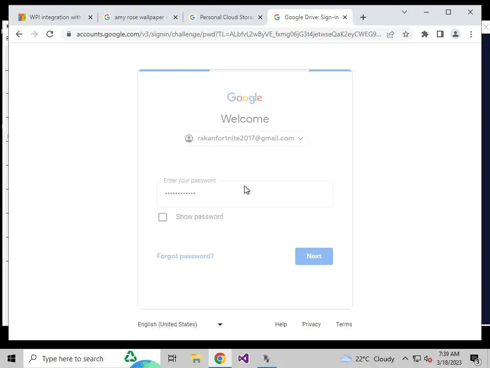Open the Chrome side panel
Screen dimensions: 490x368
point(440,34)
